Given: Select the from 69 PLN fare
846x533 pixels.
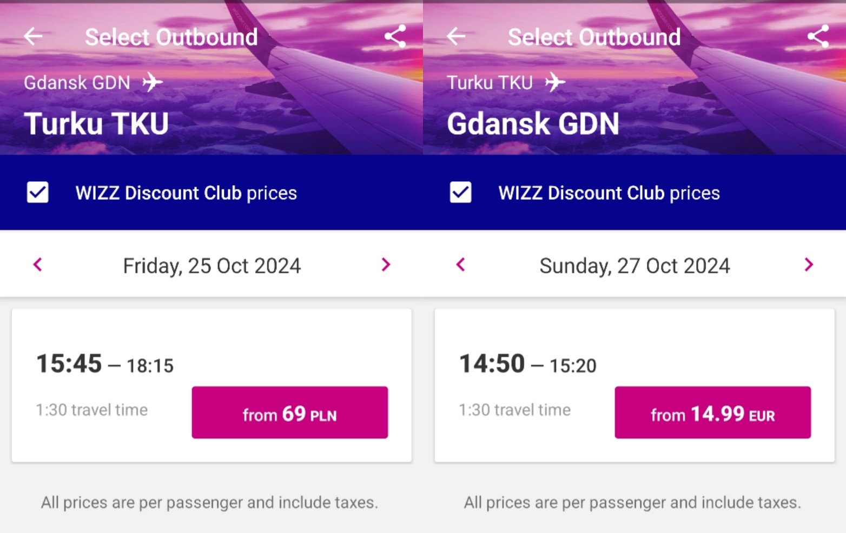Looking at the screenshot, I should pos(290,412).
